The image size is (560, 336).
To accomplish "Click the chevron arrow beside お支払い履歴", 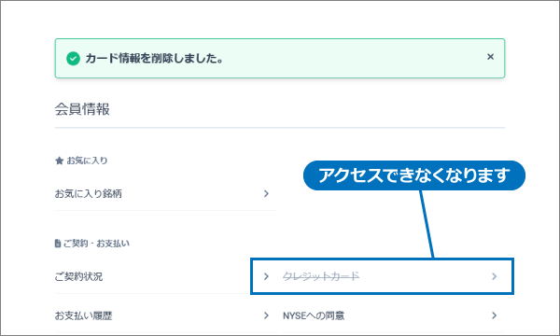I will tap(266, 315).
